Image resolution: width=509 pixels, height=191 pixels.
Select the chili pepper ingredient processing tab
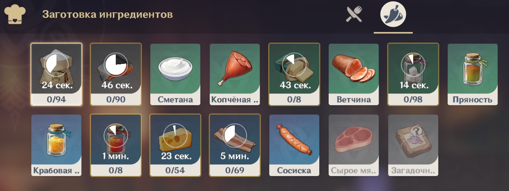pyautogui.click(x=393, y=15)
